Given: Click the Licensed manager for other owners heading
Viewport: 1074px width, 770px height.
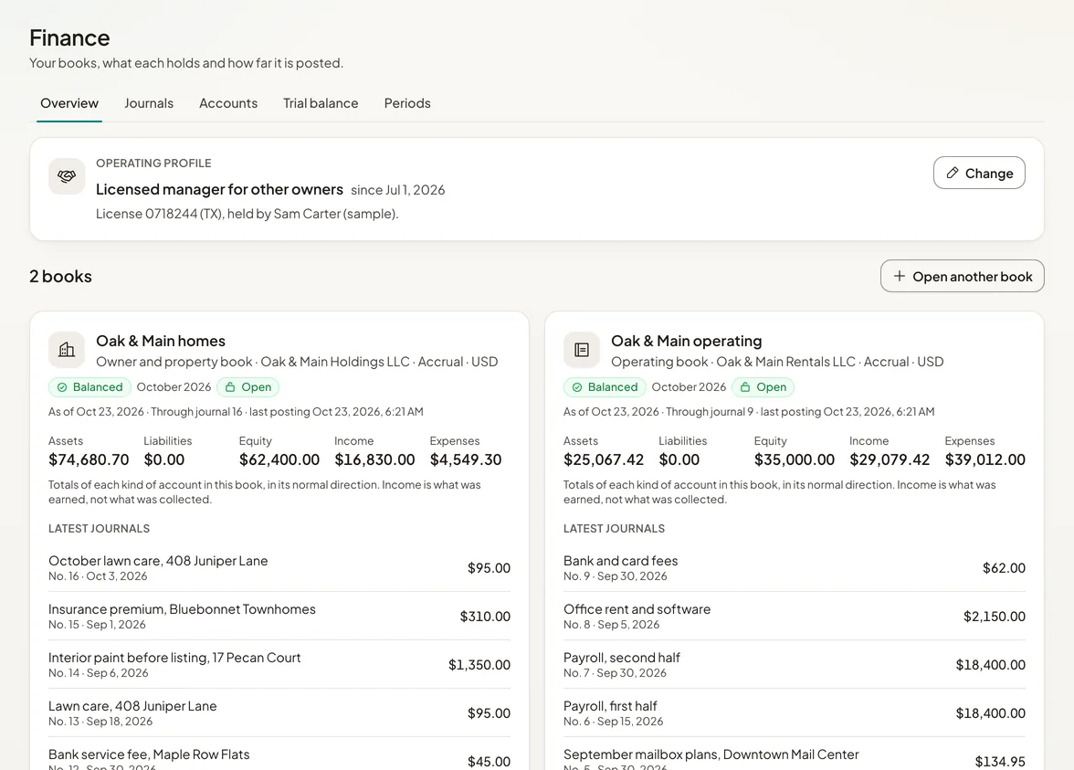Looking at the screenshot, I should tap(219, 189).
